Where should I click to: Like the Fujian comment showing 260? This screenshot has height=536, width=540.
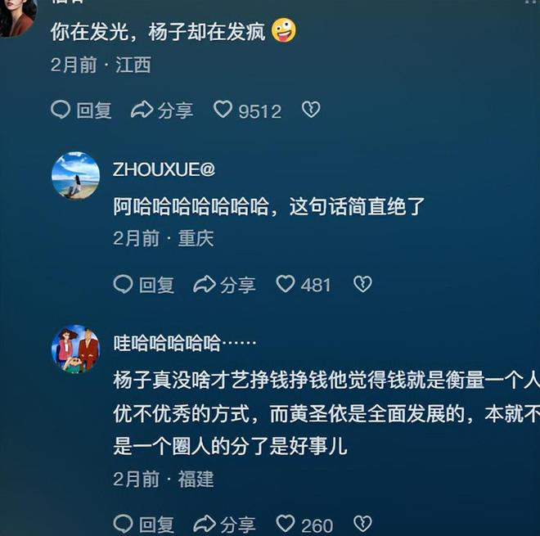coord(304,525)
